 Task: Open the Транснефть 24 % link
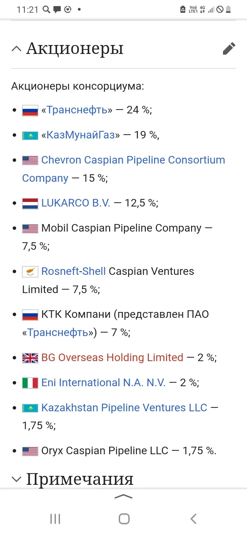click(x=77, y=110)
